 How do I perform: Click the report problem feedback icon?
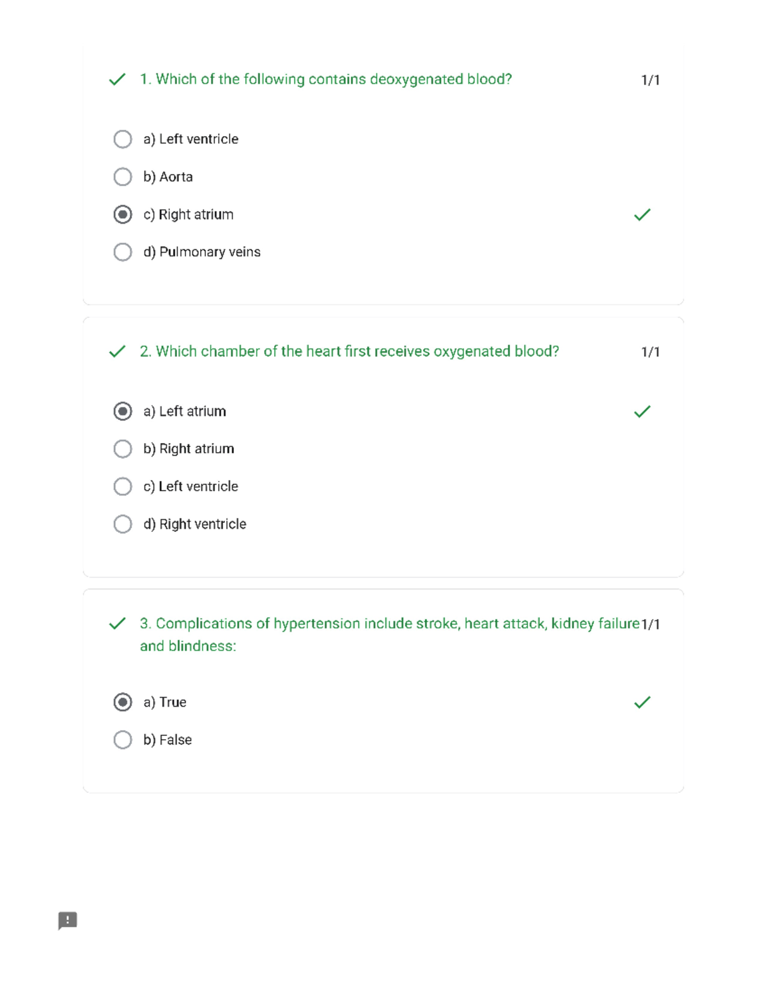tap(67, 920)
